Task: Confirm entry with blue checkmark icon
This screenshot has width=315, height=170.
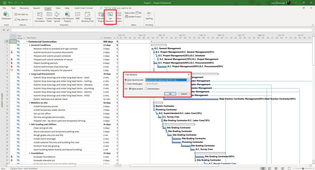Action: point(8,30)
